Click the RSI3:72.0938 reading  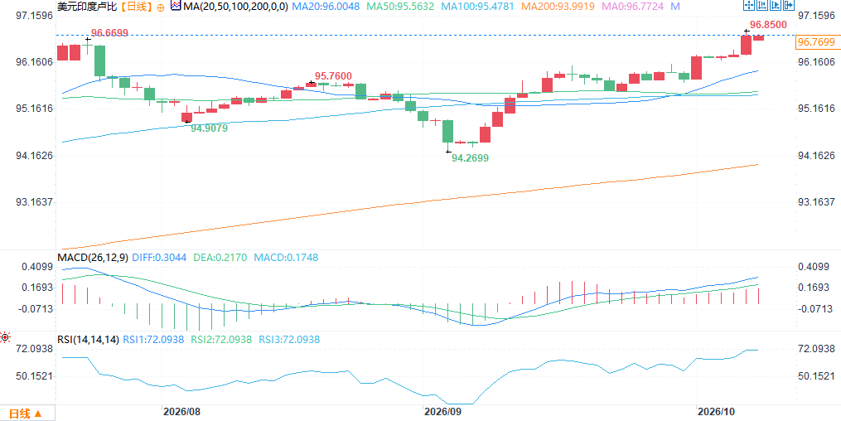pyautogui.click(x=290, y=340)
